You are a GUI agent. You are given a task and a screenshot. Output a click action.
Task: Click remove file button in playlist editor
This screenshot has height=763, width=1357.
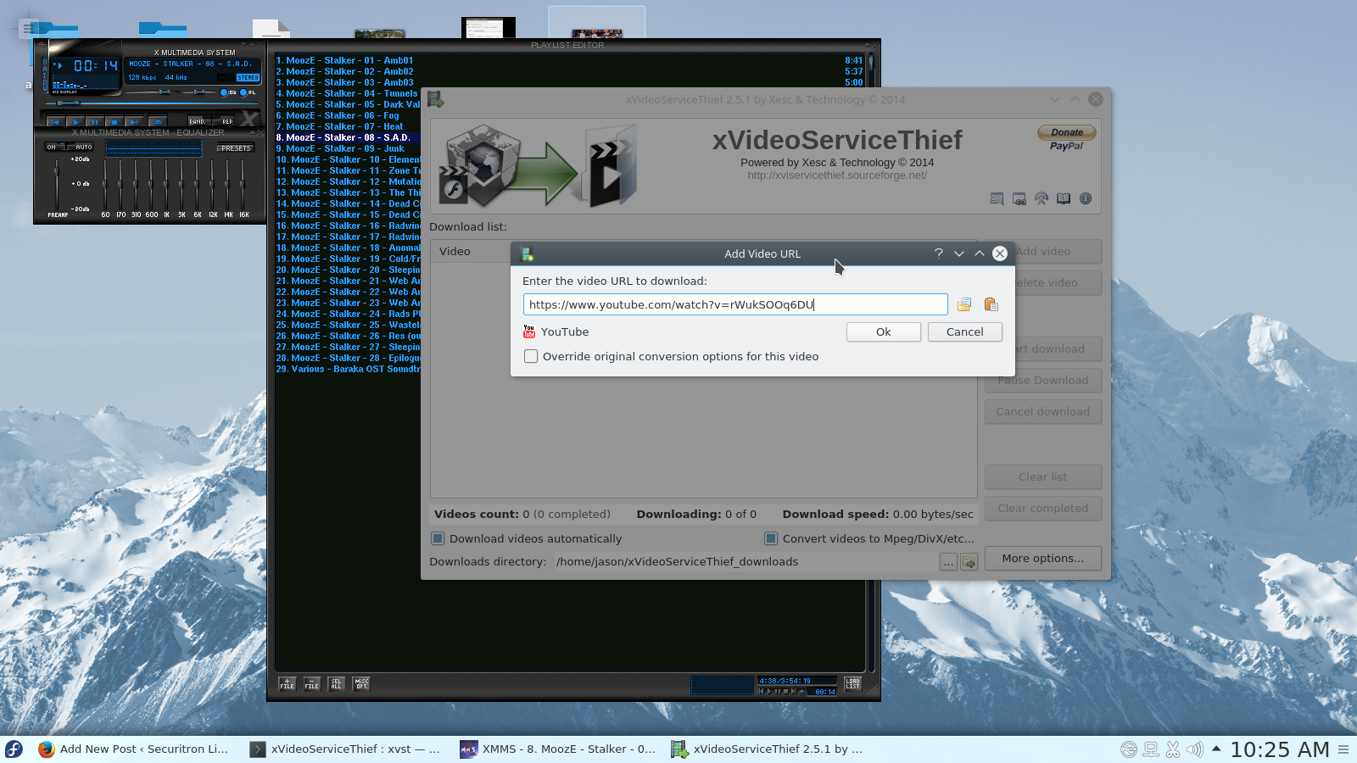click(311, 683)
